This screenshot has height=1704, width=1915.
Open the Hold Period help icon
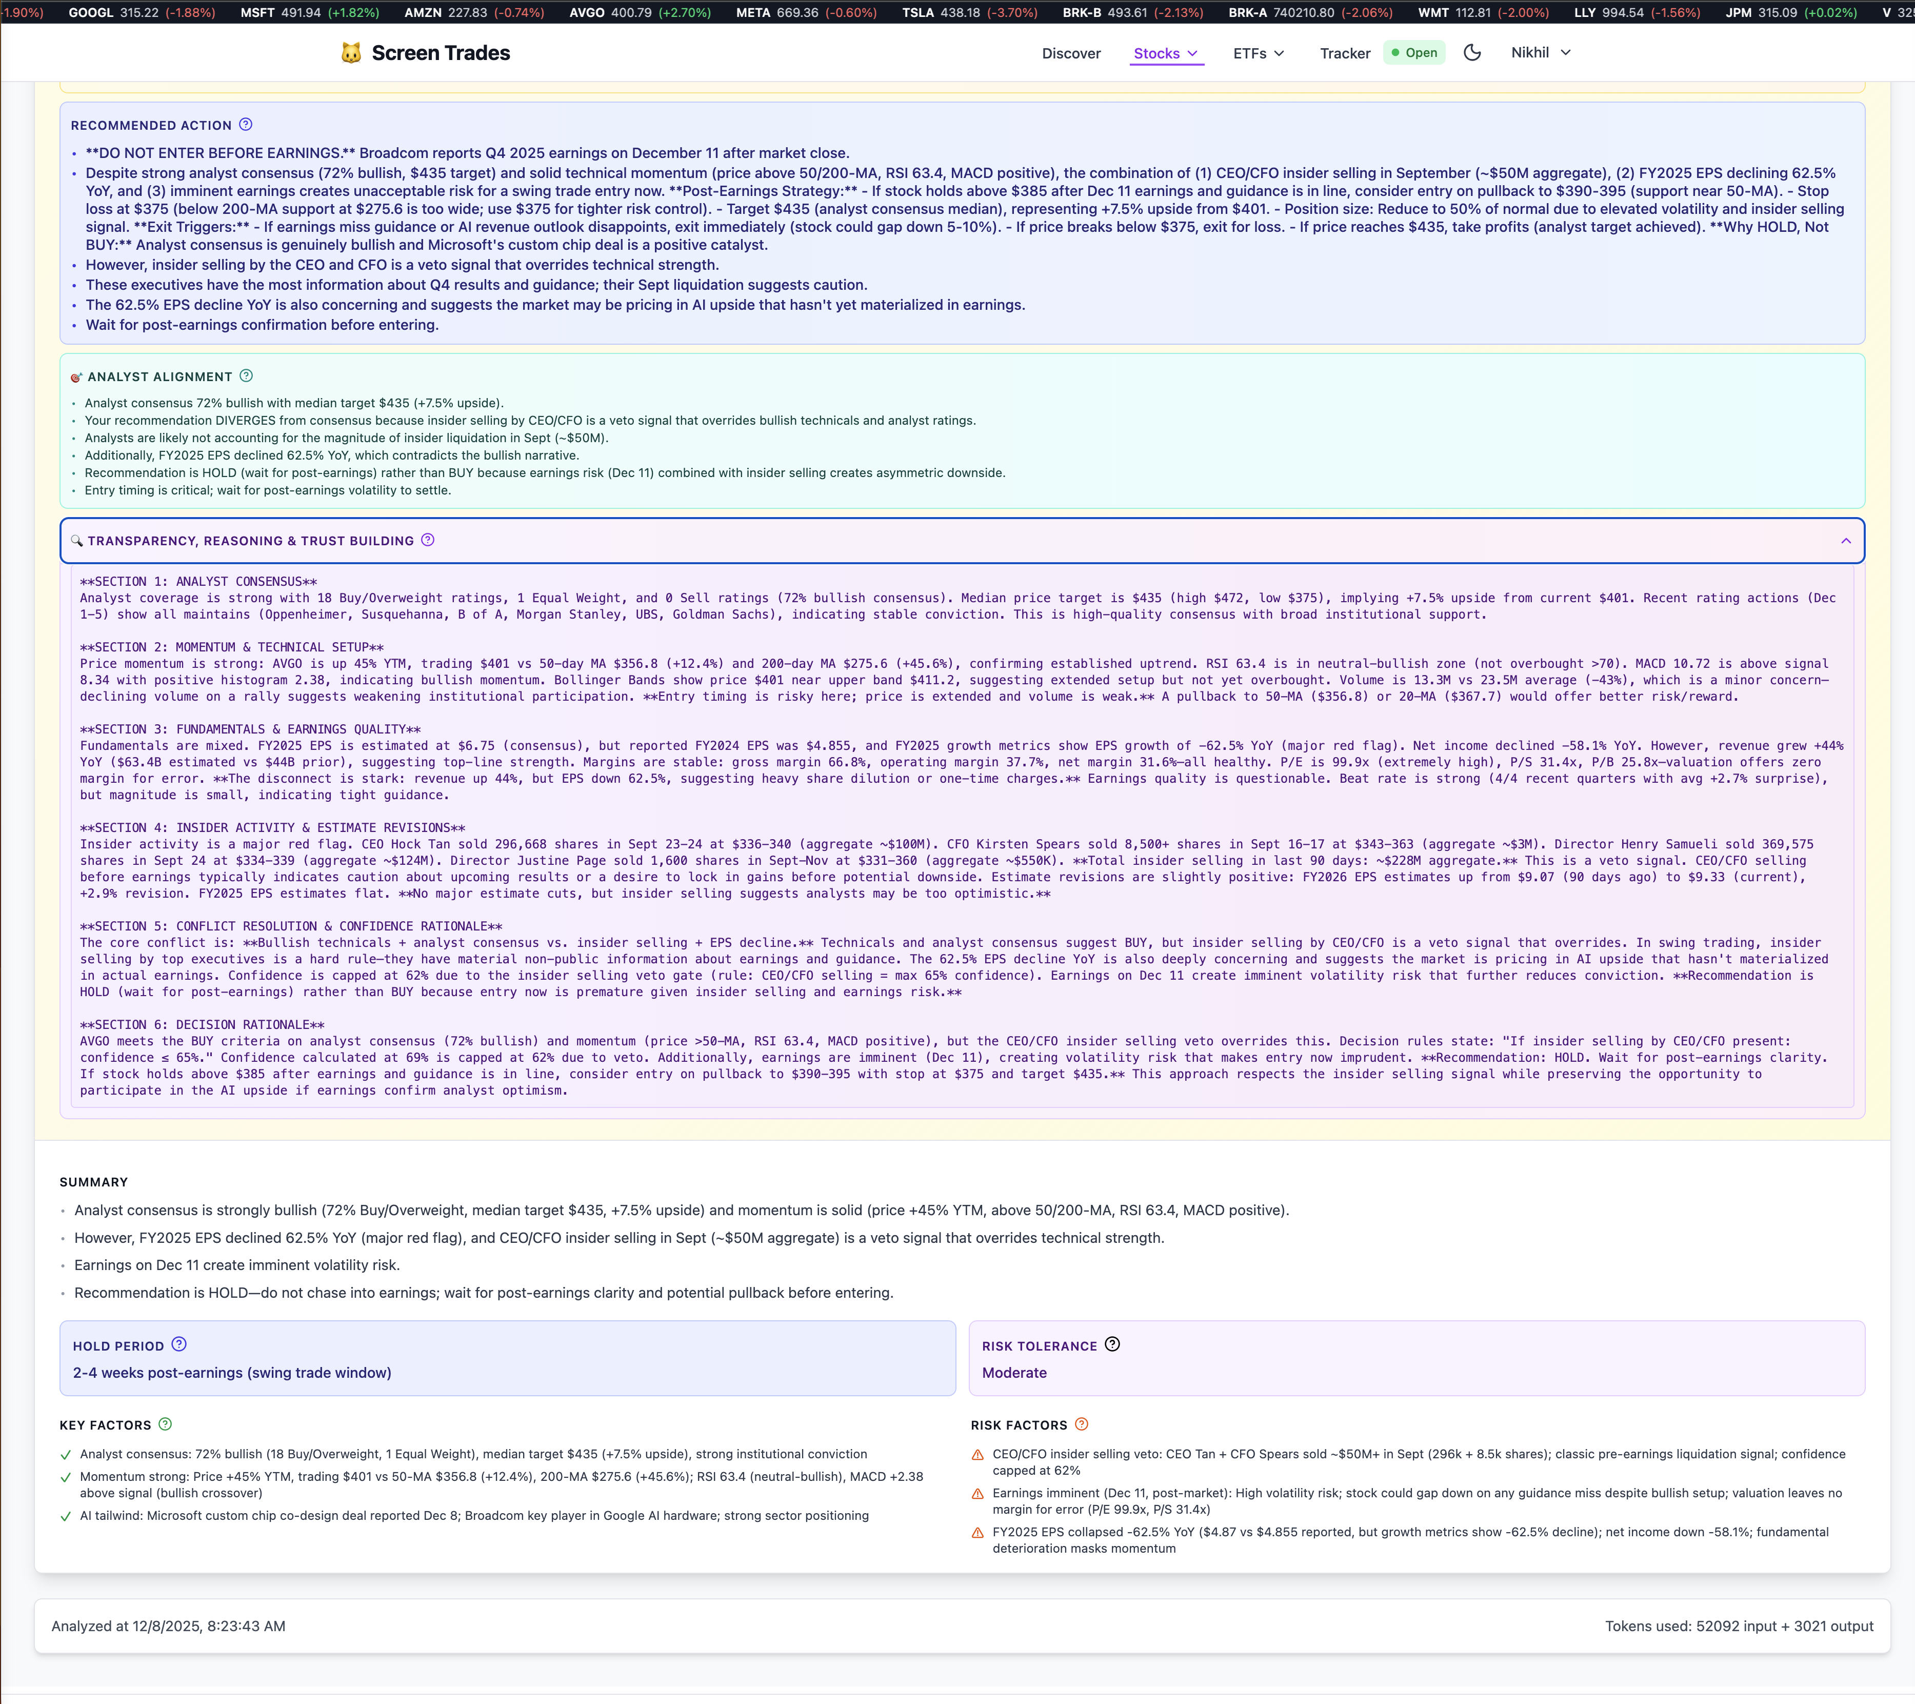179,1345
